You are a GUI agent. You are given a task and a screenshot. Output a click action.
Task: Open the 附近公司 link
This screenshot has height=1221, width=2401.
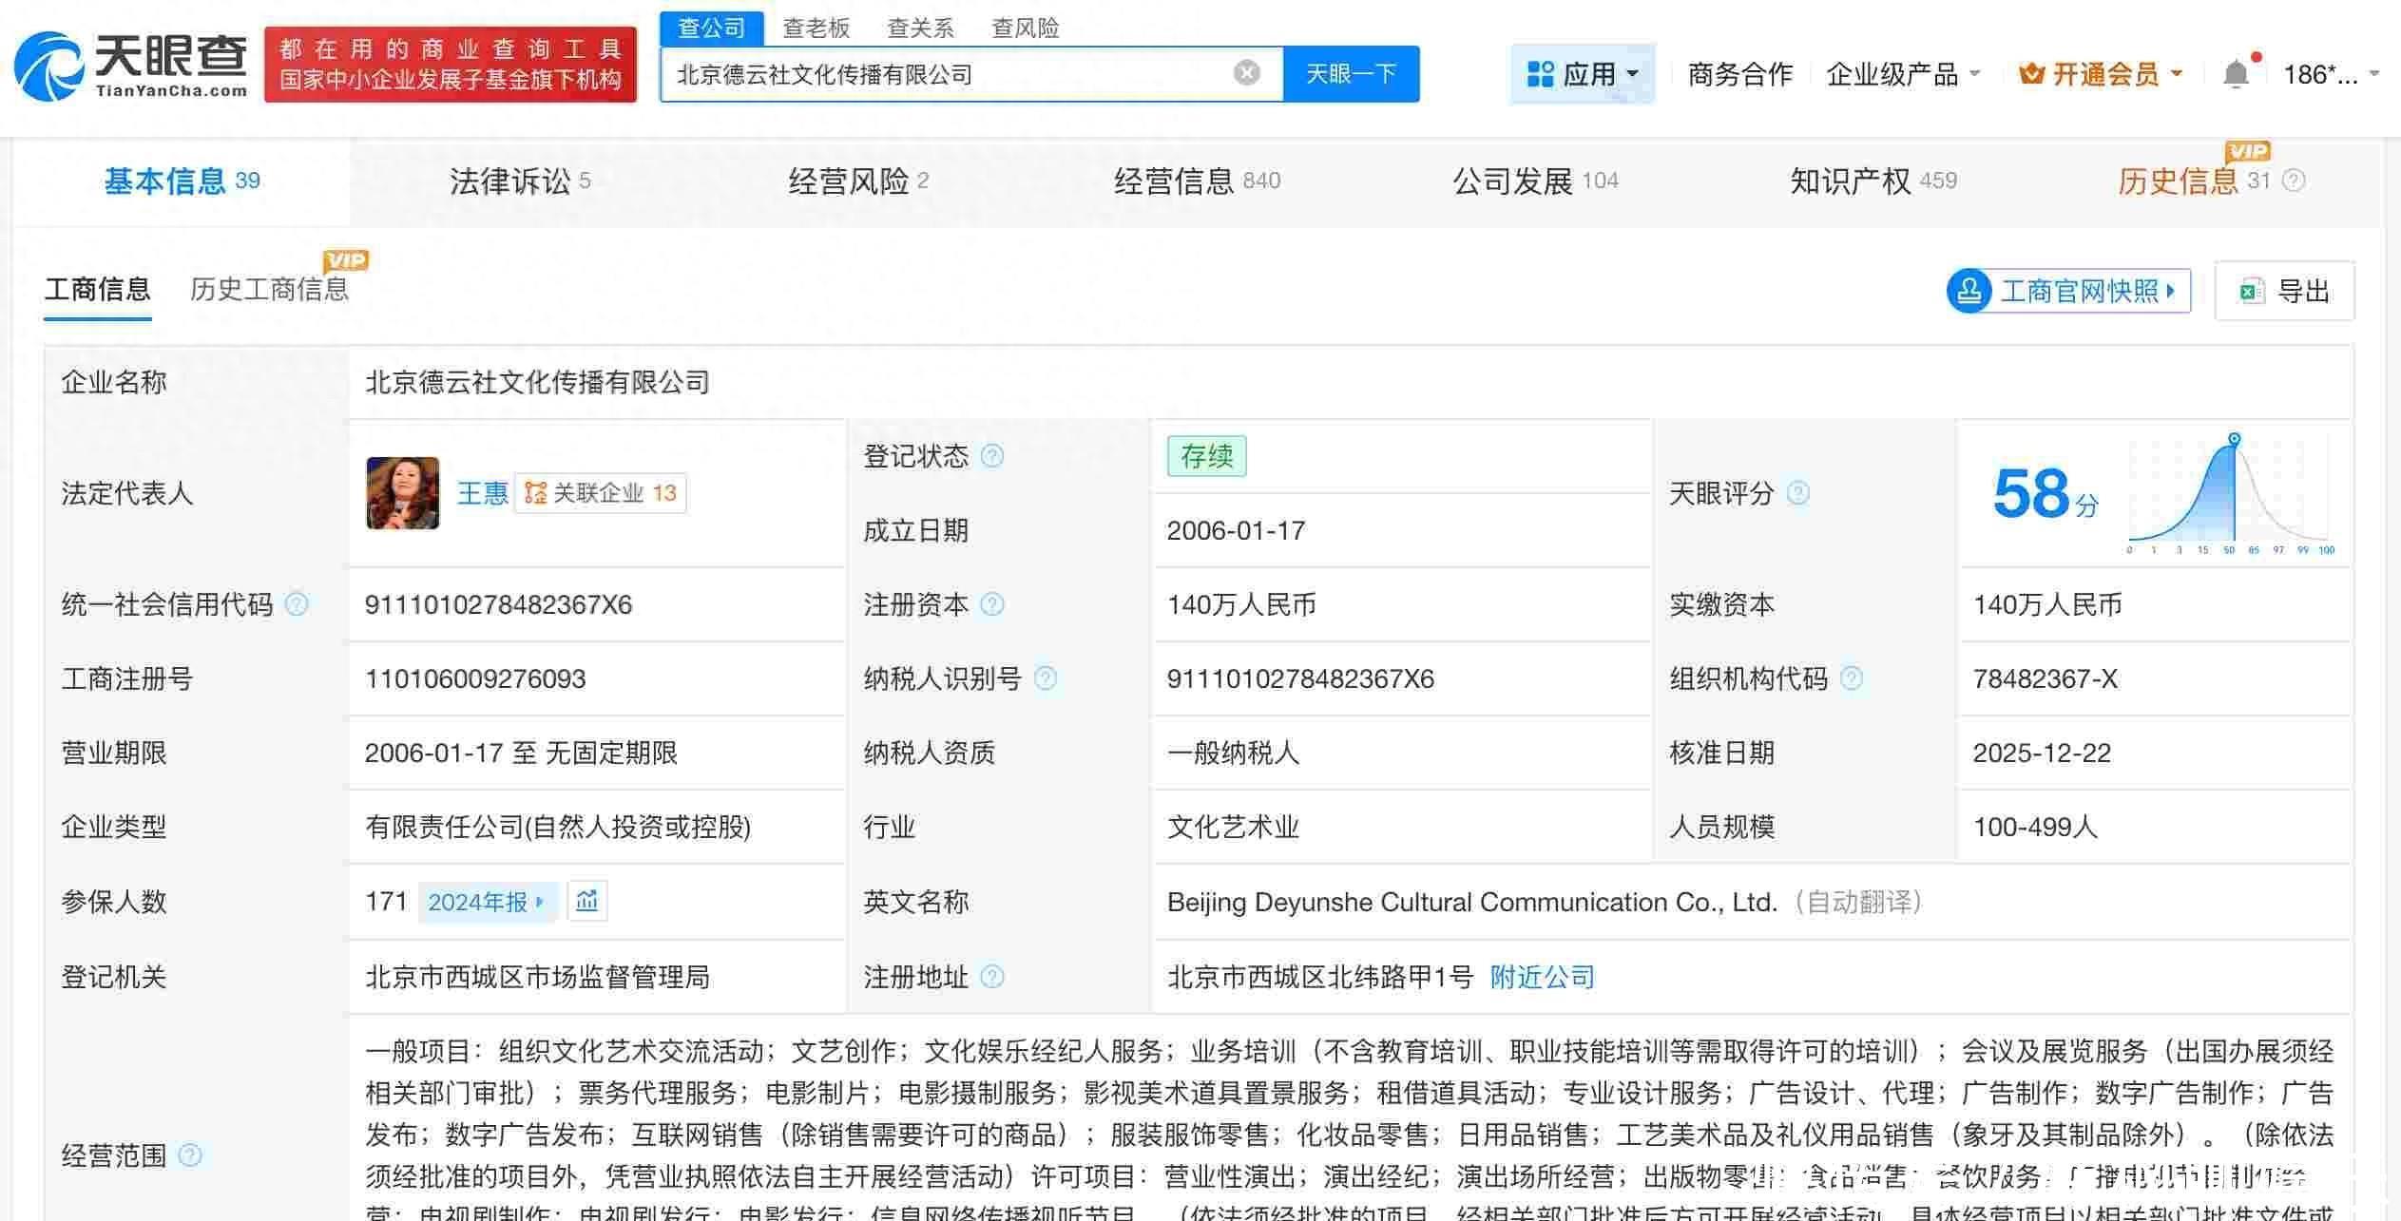[1542, 977]
